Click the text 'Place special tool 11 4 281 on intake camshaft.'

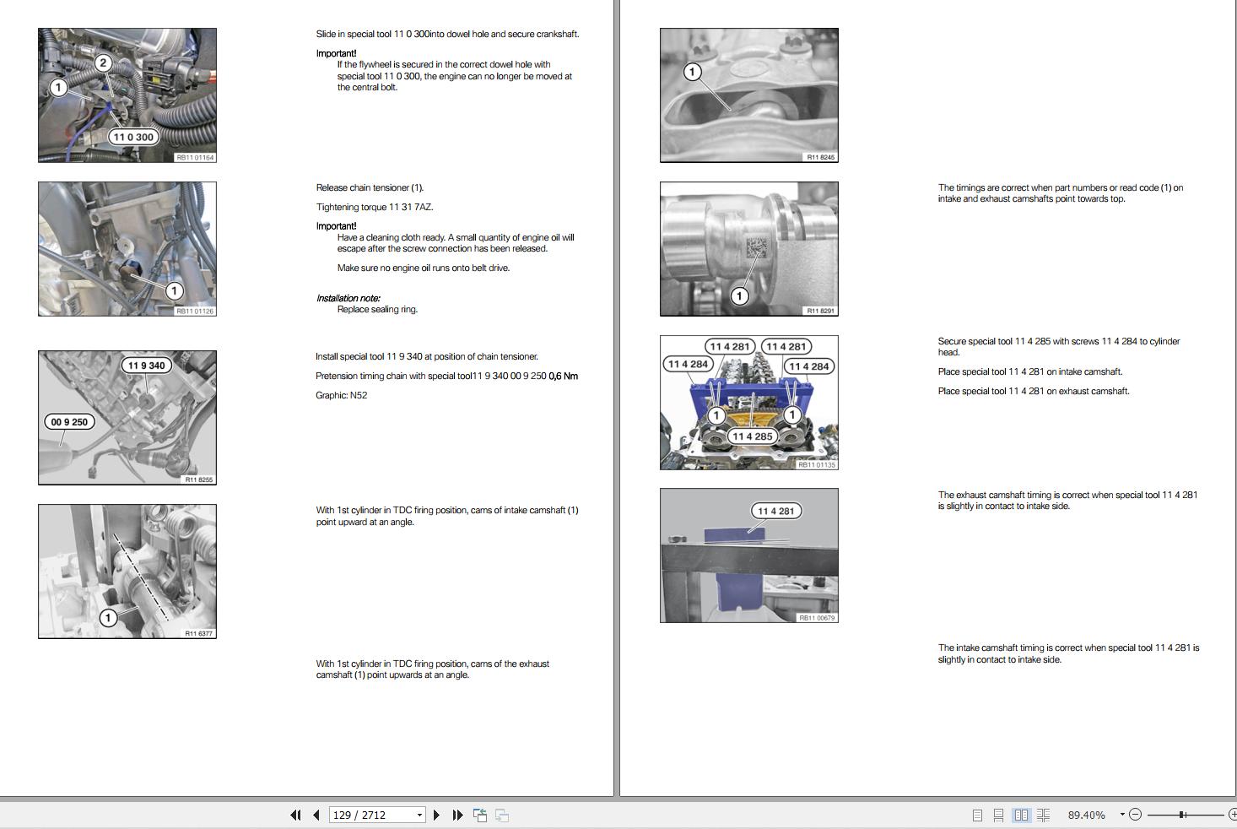(x=1030, y=371)
